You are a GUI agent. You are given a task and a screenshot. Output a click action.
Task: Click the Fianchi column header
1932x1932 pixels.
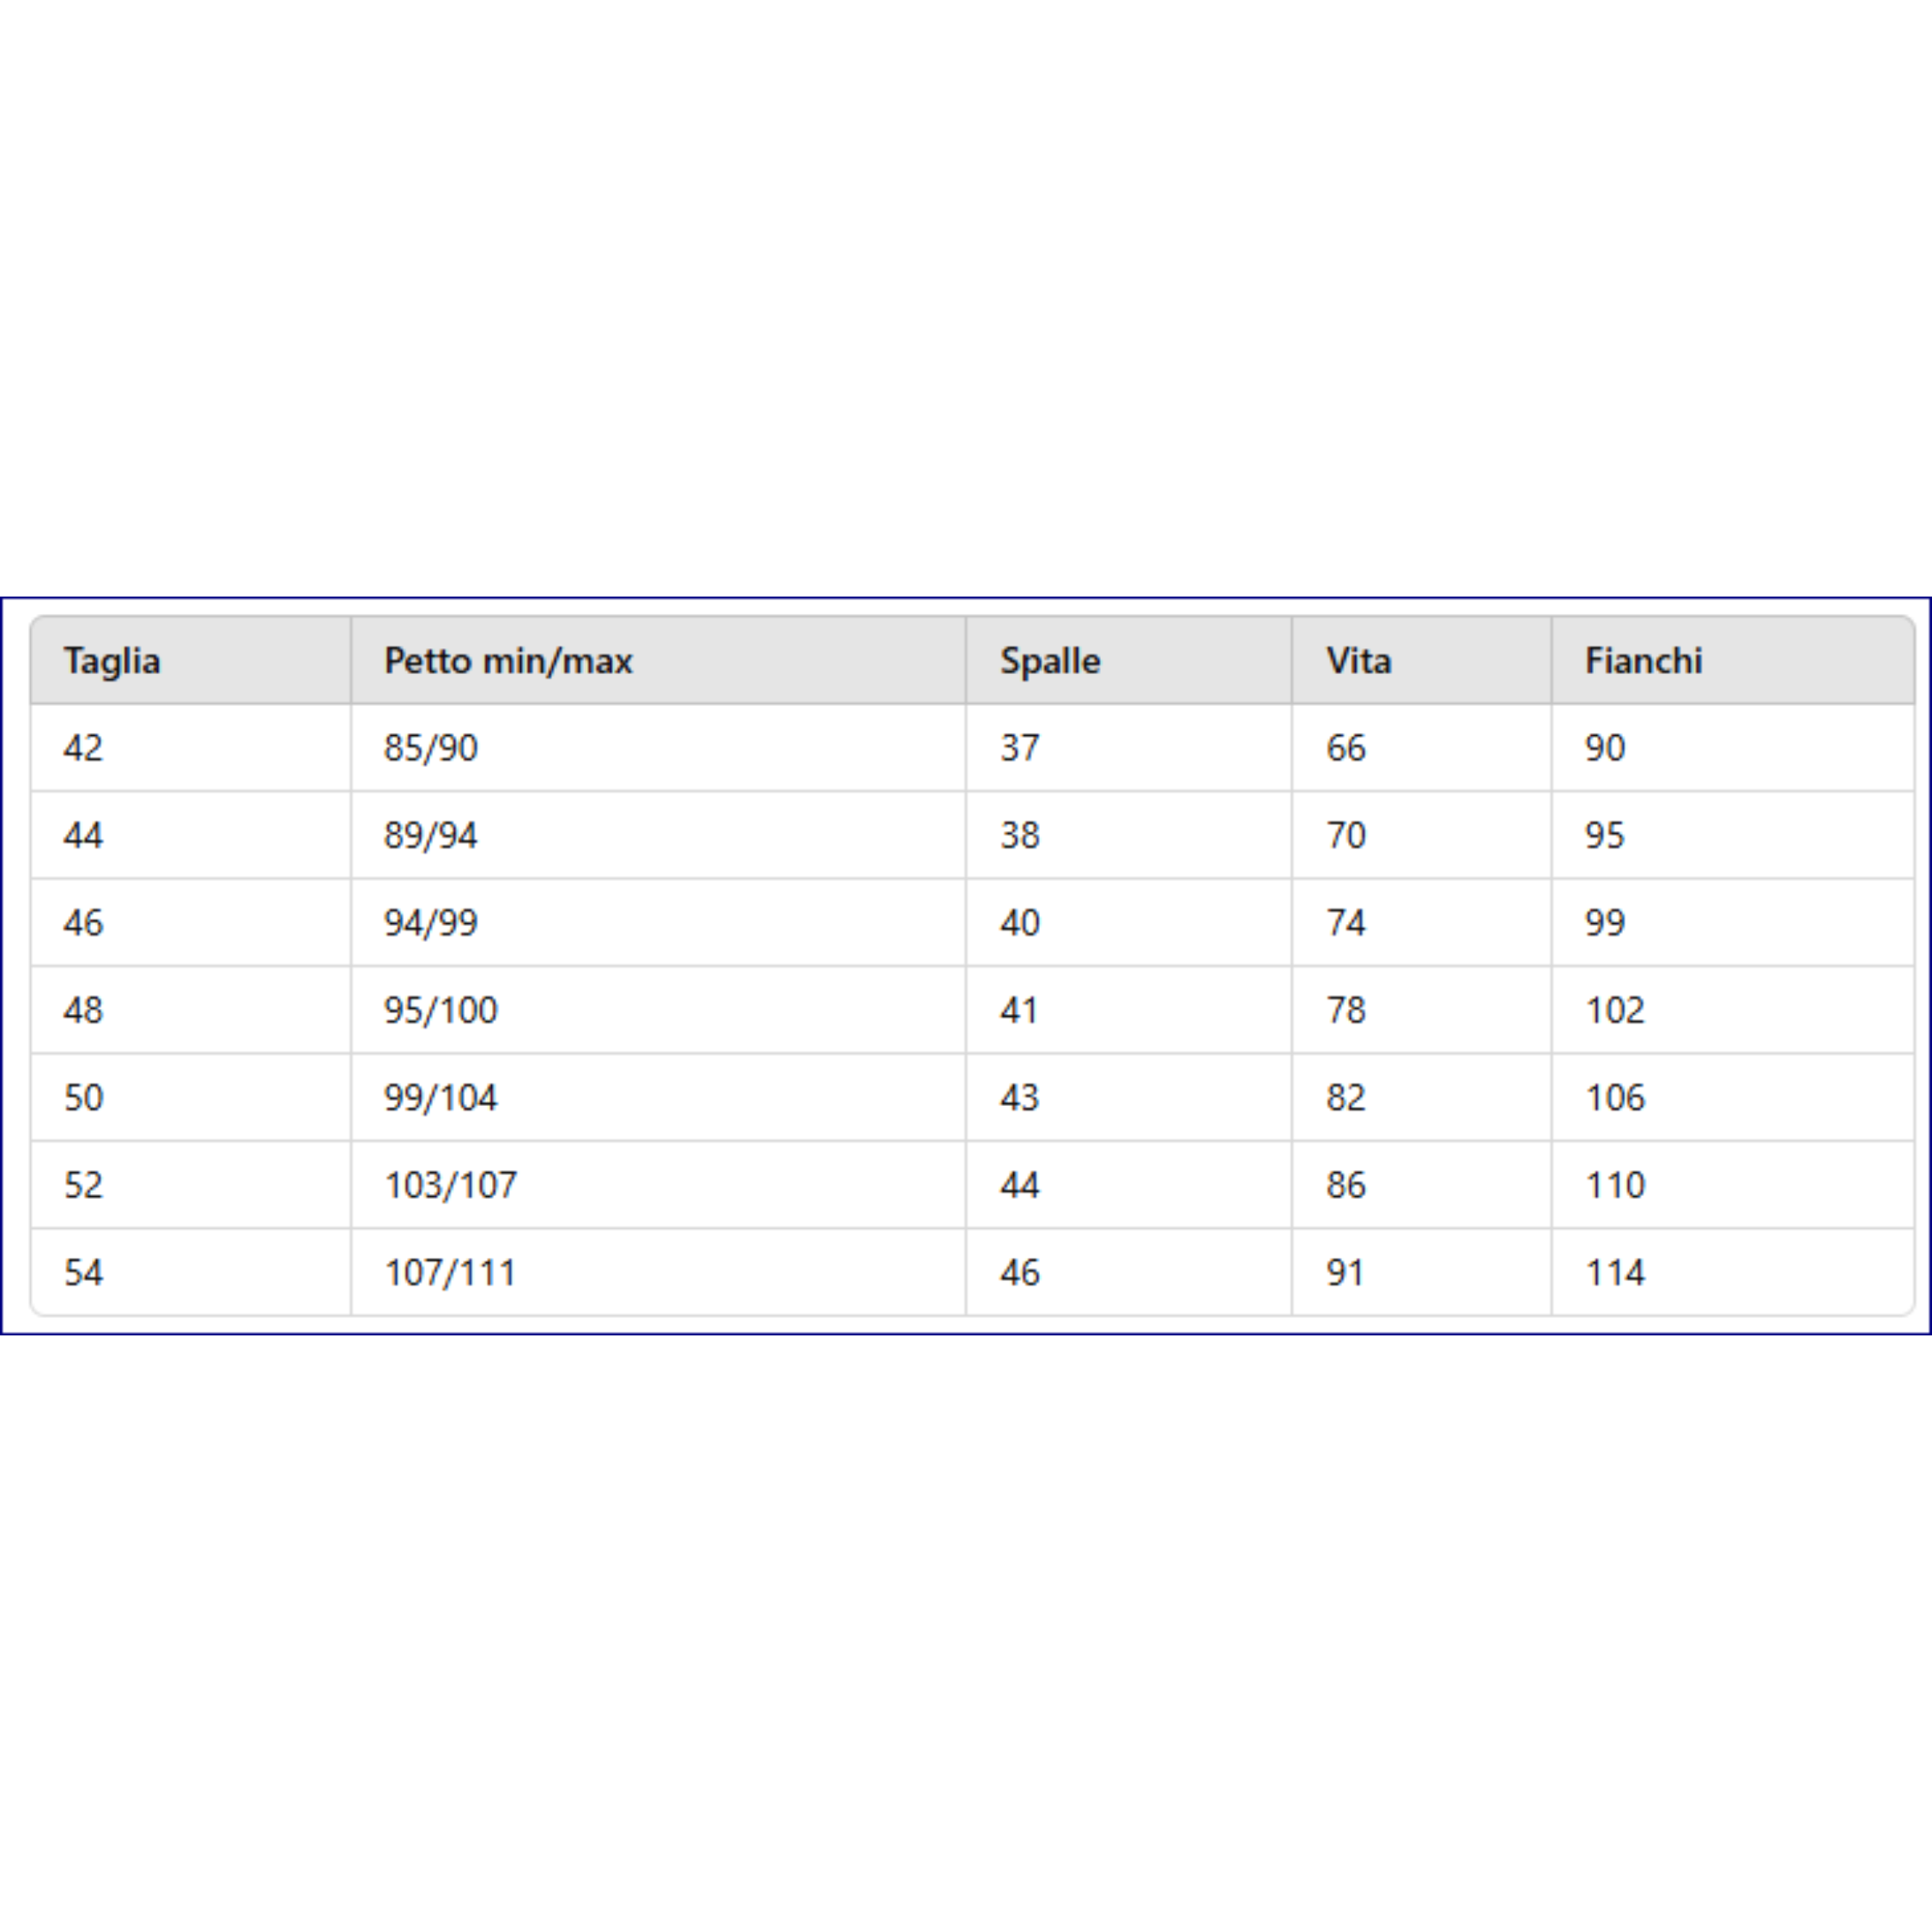[1643, 661]
